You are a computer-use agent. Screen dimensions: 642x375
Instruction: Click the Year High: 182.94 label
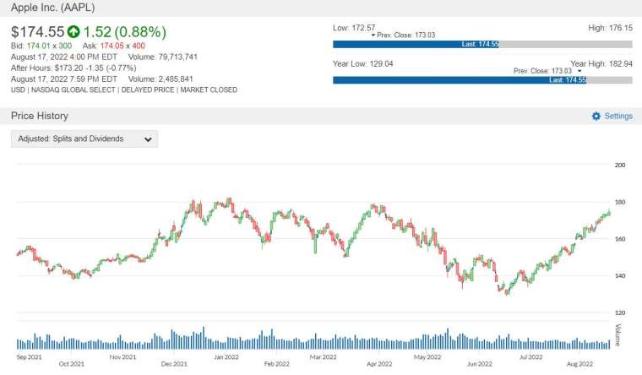601,64
